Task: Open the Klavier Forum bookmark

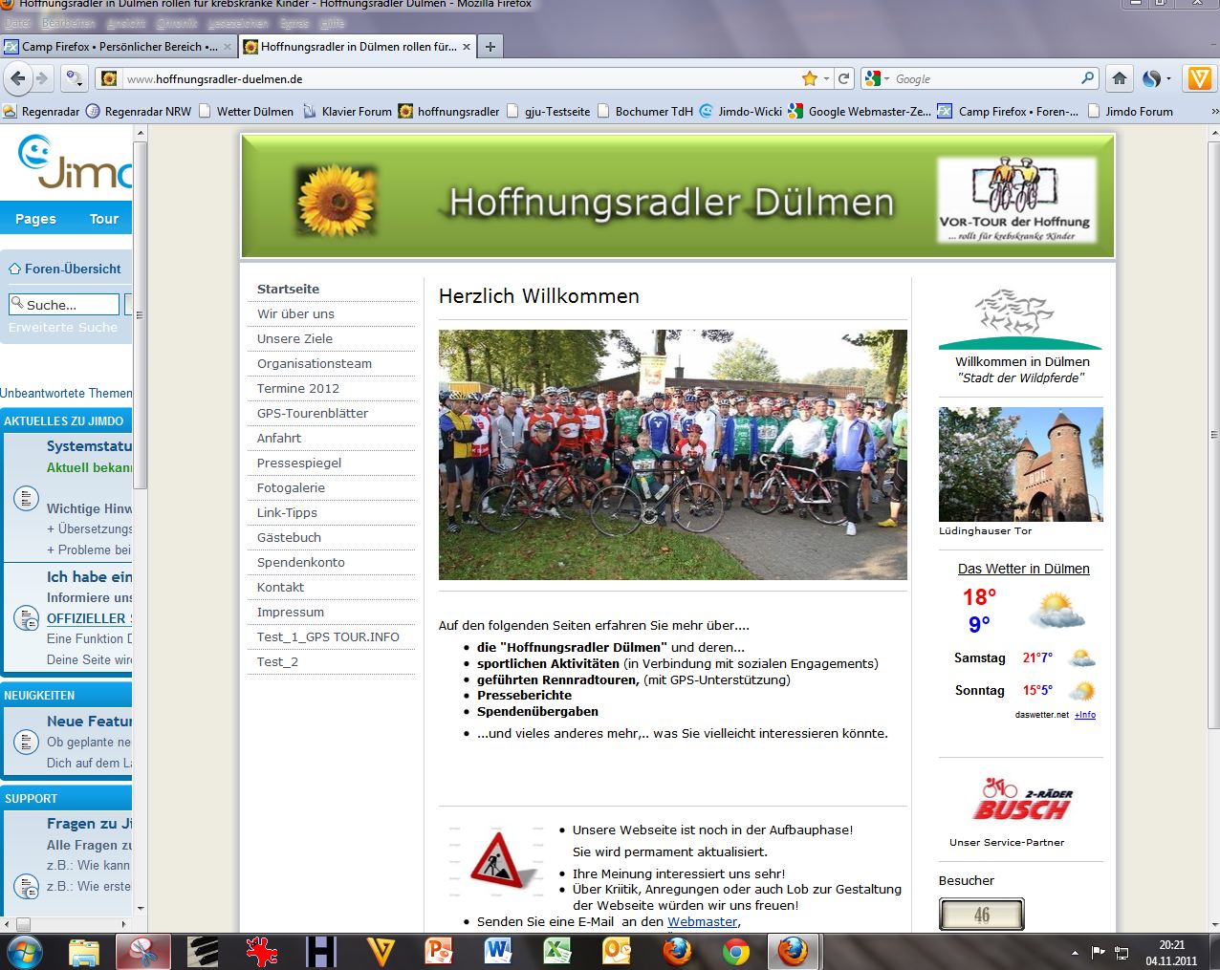Action: point(347,111)
